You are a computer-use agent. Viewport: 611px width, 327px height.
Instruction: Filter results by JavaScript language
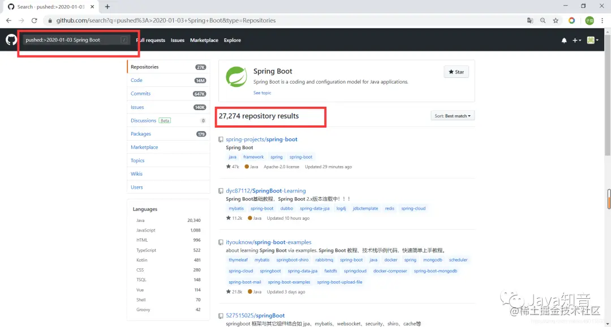click(169, 230)
